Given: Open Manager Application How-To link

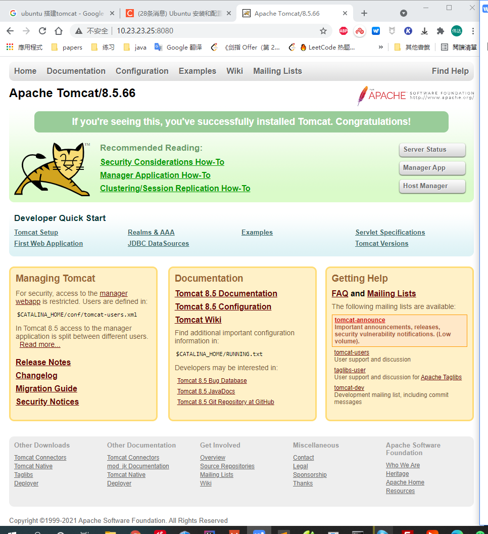Looking at the screenshot, I should 155,175.
